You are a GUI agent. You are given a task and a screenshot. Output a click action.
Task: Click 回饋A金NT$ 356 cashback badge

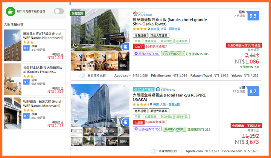click(x=147, y=129)
